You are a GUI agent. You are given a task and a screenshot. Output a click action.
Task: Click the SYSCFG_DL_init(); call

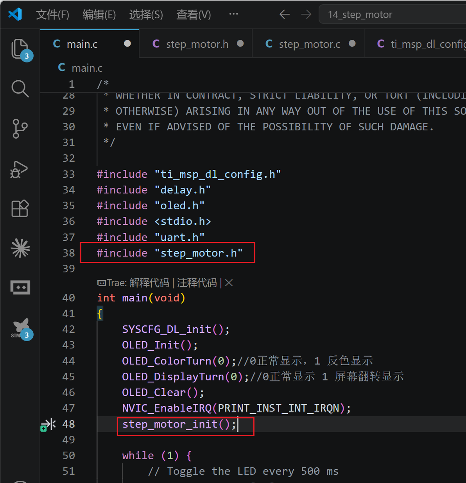pos(176,329)
